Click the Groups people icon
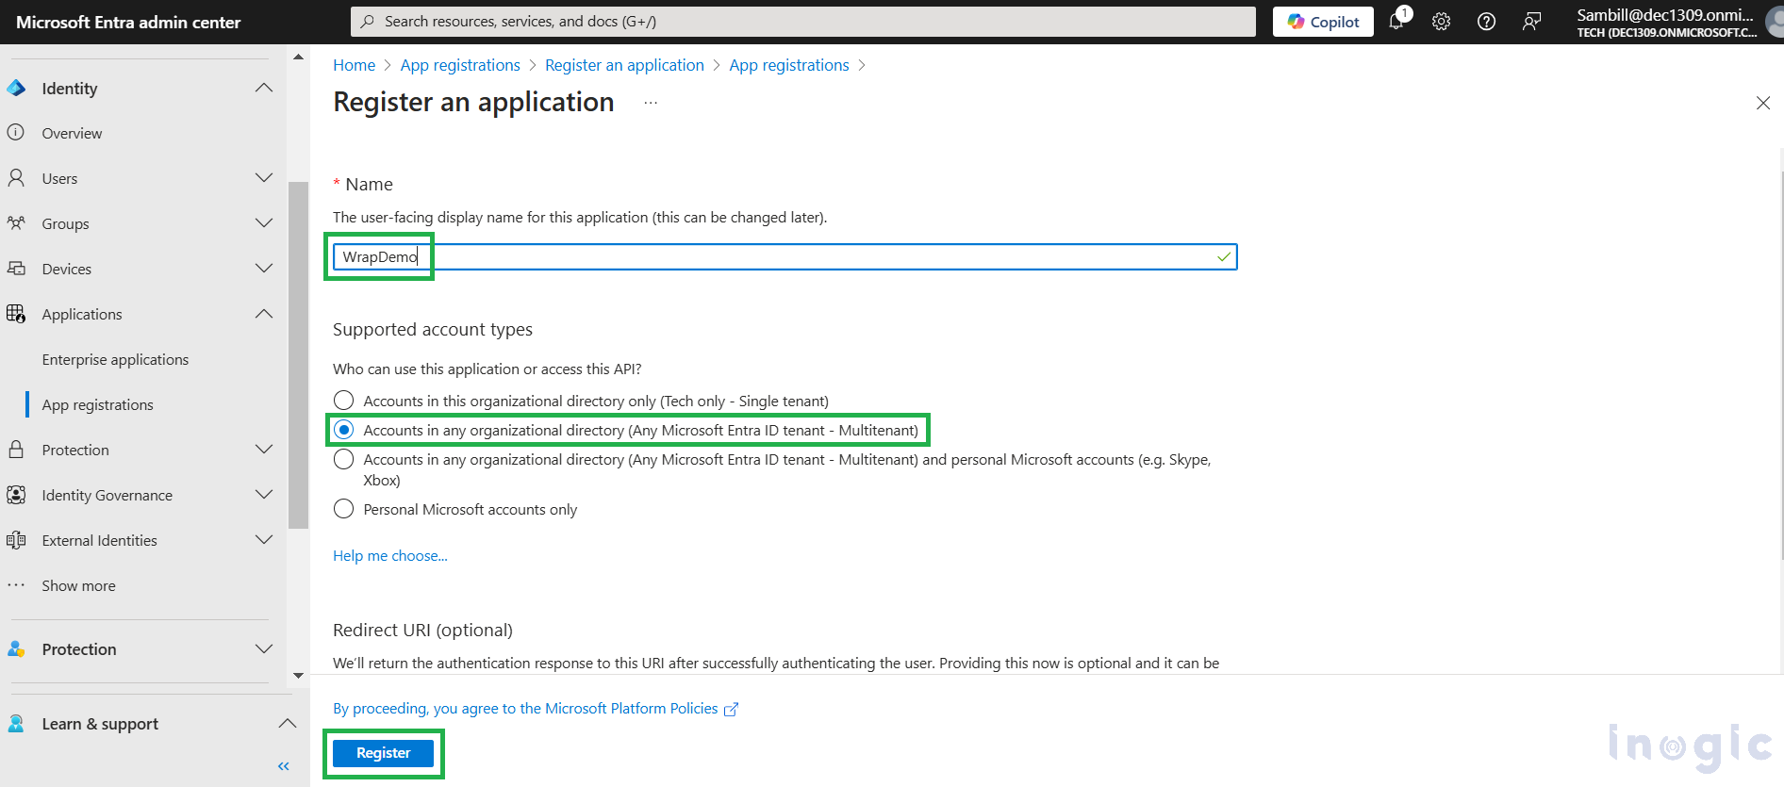The image size is (1784, 787). 16,223
